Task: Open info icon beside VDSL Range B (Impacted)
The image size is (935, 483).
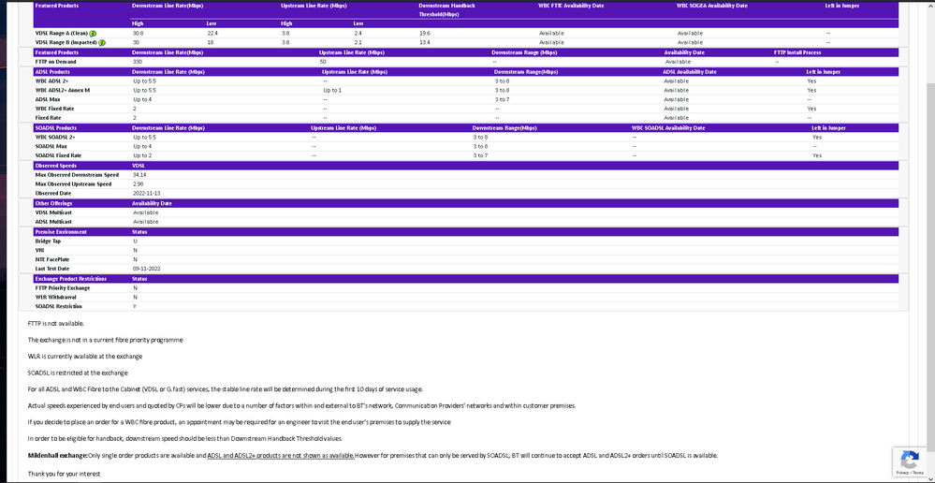Action: point(102,43)
